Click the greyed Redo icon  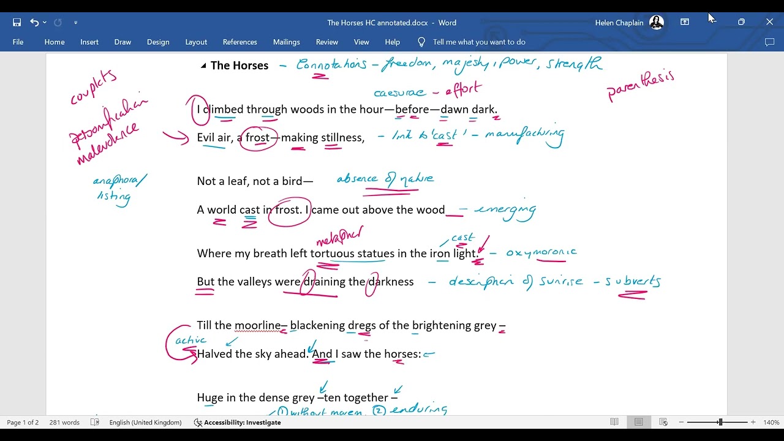tap(58, 23)
